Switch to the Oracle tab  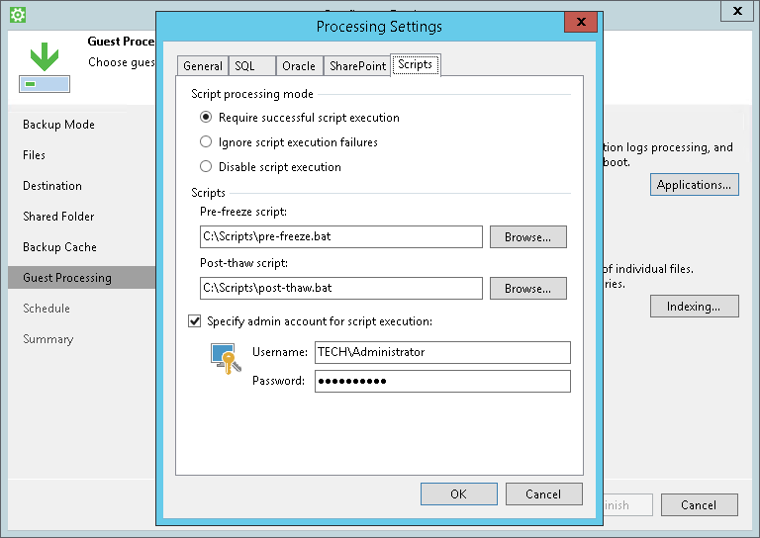[298, 66]
